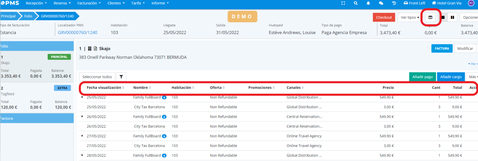Switch to two-pane split view toggle

[x=452, y=17]
